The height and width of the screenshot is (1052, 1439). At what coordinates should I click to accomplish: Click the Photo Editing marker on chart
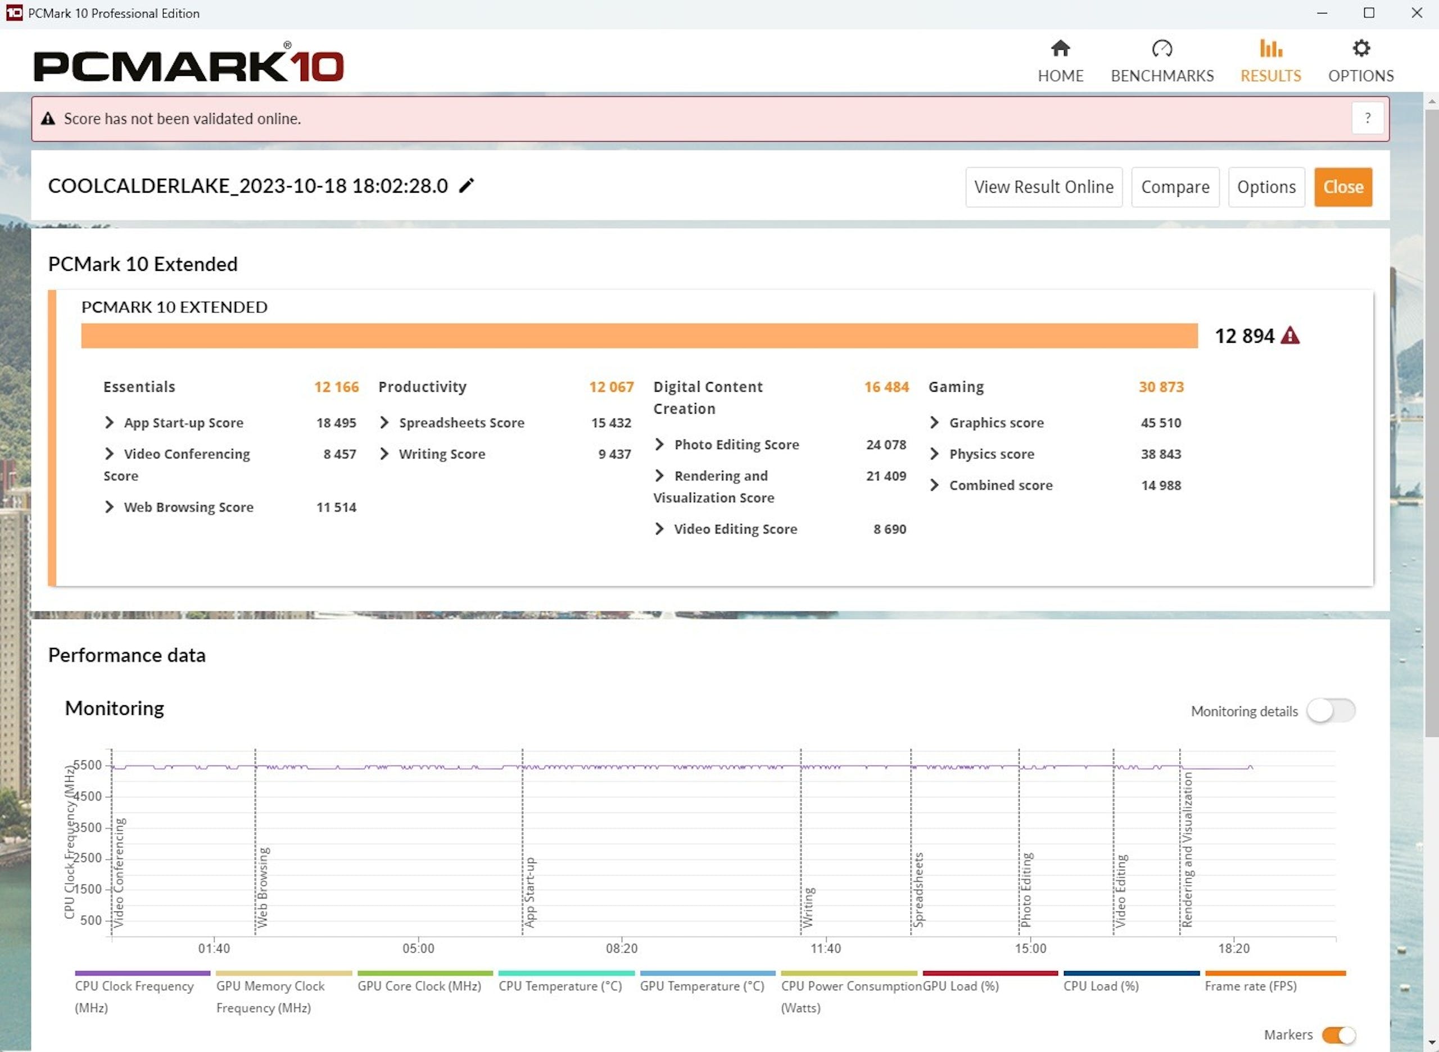pyautogui.click(x=1026, y=890)
